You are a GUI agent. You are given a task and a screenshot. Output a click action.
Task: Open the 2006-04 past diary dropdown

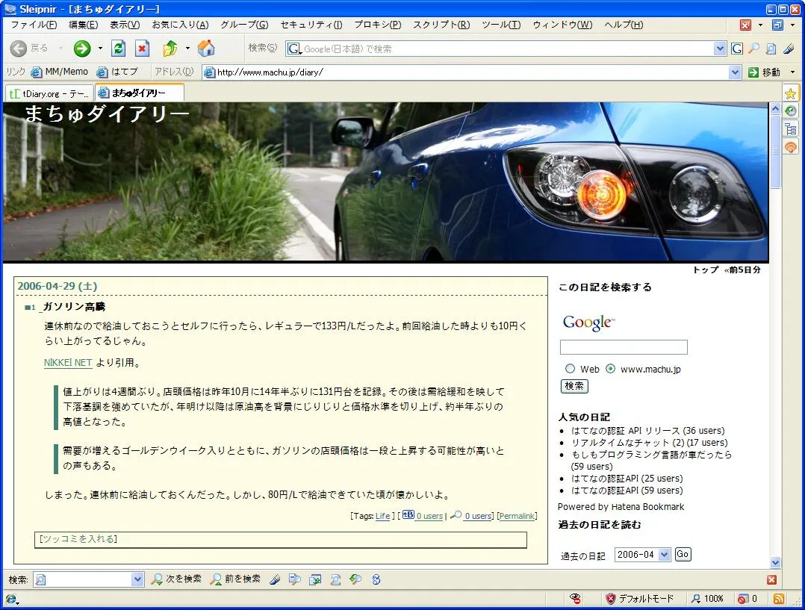642,555
